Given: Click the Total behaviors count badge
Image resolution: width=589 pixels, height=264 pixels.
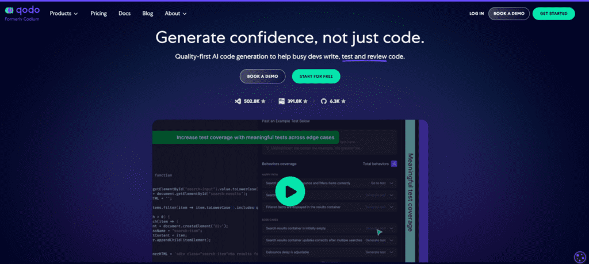Looking at the screenshot, I should 394,164.
